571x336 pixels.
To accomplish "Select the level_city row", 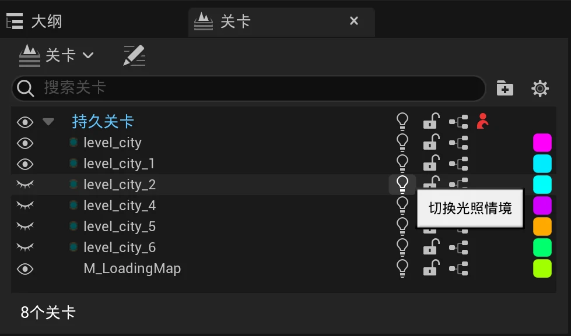I will coord(283,143).
